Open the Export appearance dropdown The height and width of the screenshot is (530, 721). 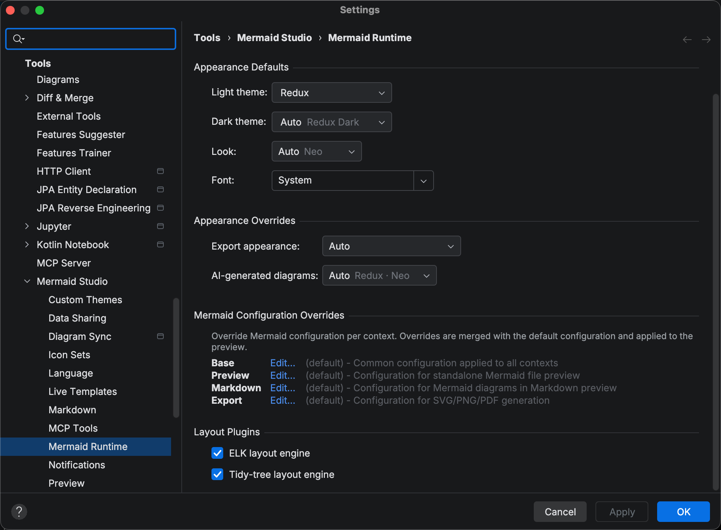[x=392, y=246]
